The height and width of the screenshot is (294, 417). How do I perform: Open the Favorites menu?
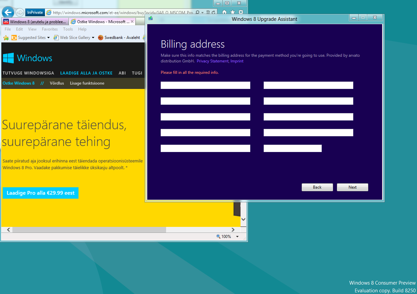50,29
